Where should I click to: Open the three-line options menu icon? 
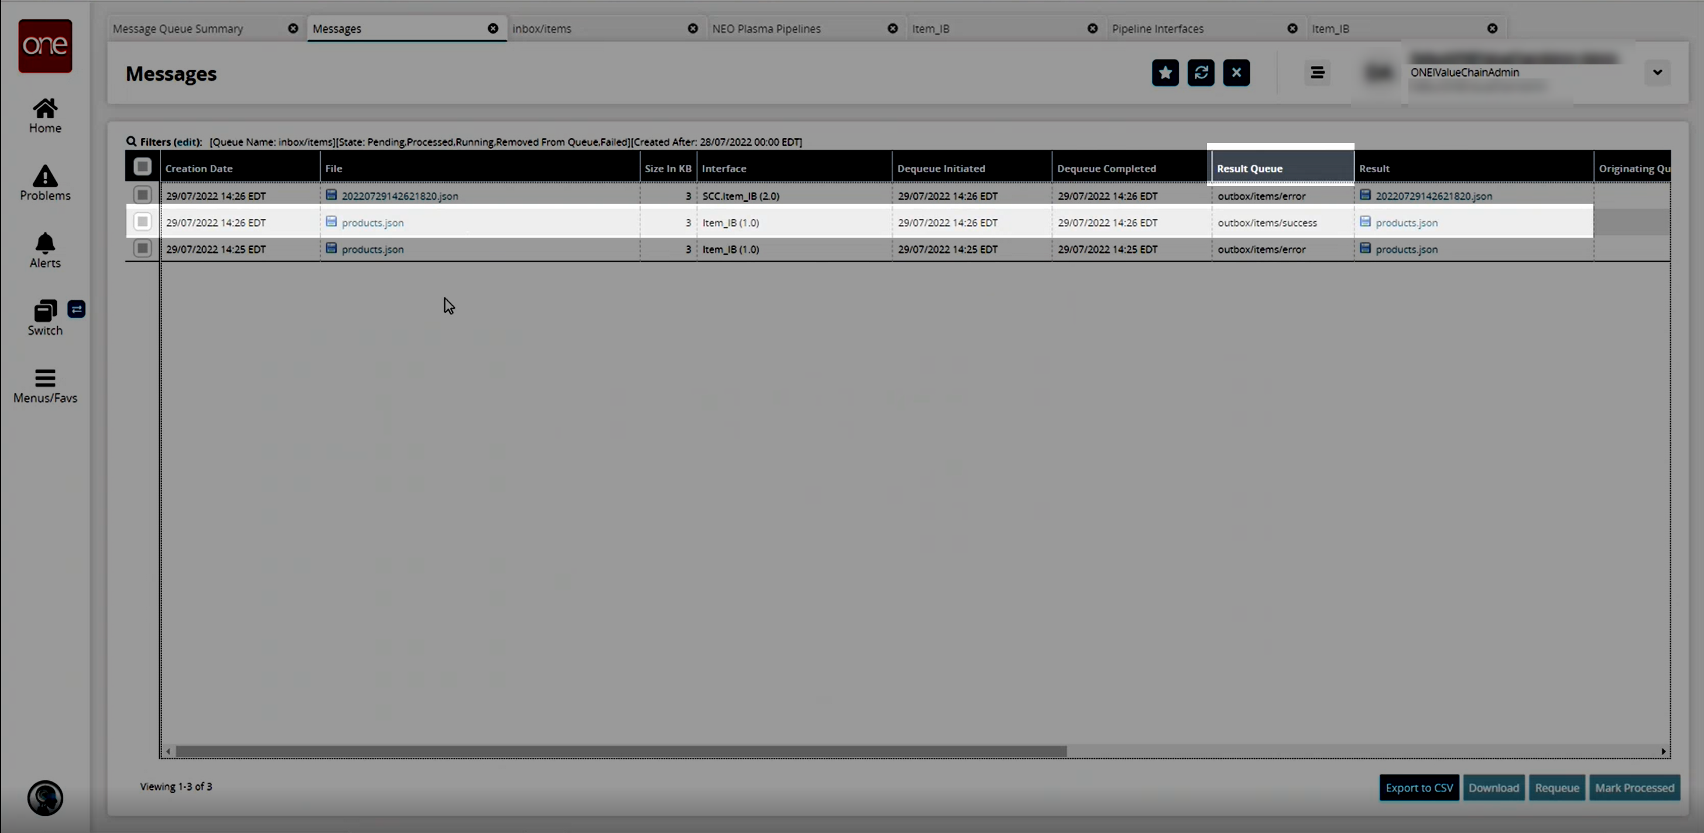pos(1317,73)
